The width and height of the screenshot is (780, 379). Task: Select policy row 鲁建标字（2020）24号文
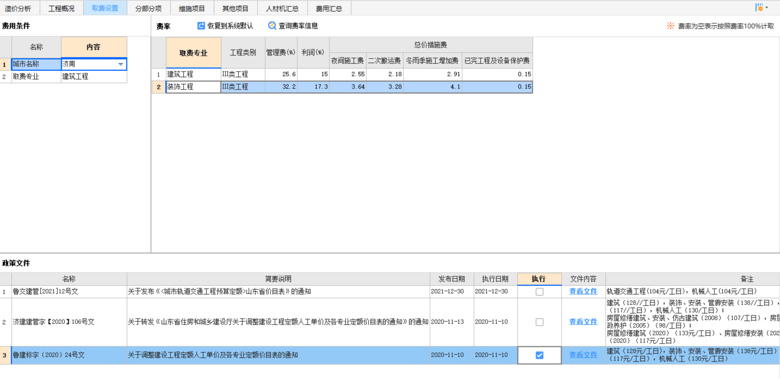[x=390, y=355]
